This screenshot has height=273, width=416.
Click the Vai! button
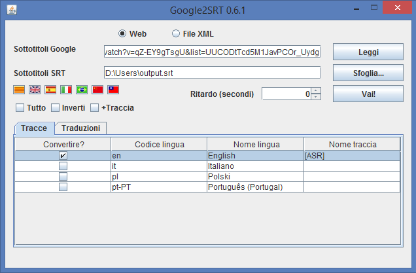(x=368, y=94)
